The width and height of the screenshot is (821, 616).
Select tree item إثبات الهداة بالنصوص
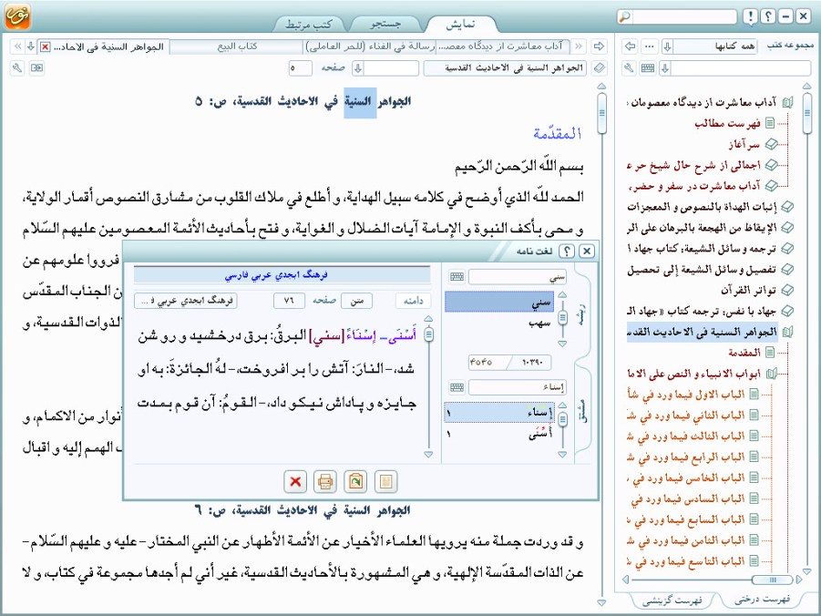[702, 208]
